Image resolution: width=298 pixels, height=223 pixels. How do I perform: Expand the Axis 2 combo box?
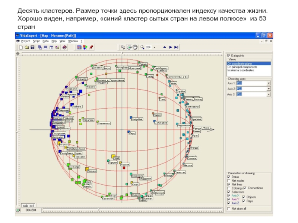(x=269, y=89)
